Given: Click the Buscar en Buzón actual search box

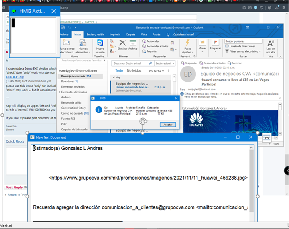Looking at the screenshot, I should pyautogui.click(x=130, y=63).
